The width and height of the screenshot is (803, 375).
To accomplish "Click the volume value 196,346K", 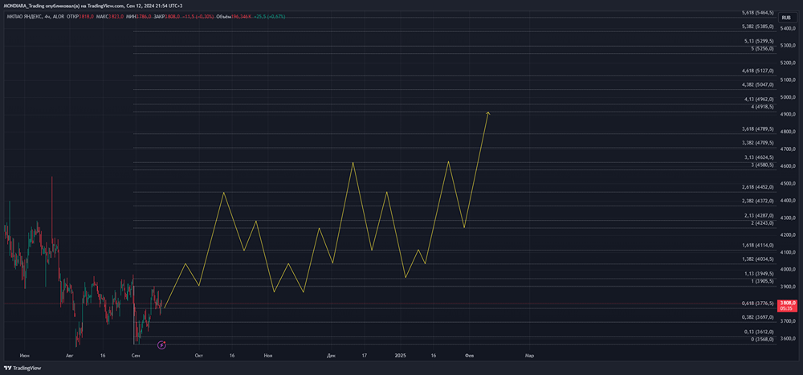I will coord(241,16).
